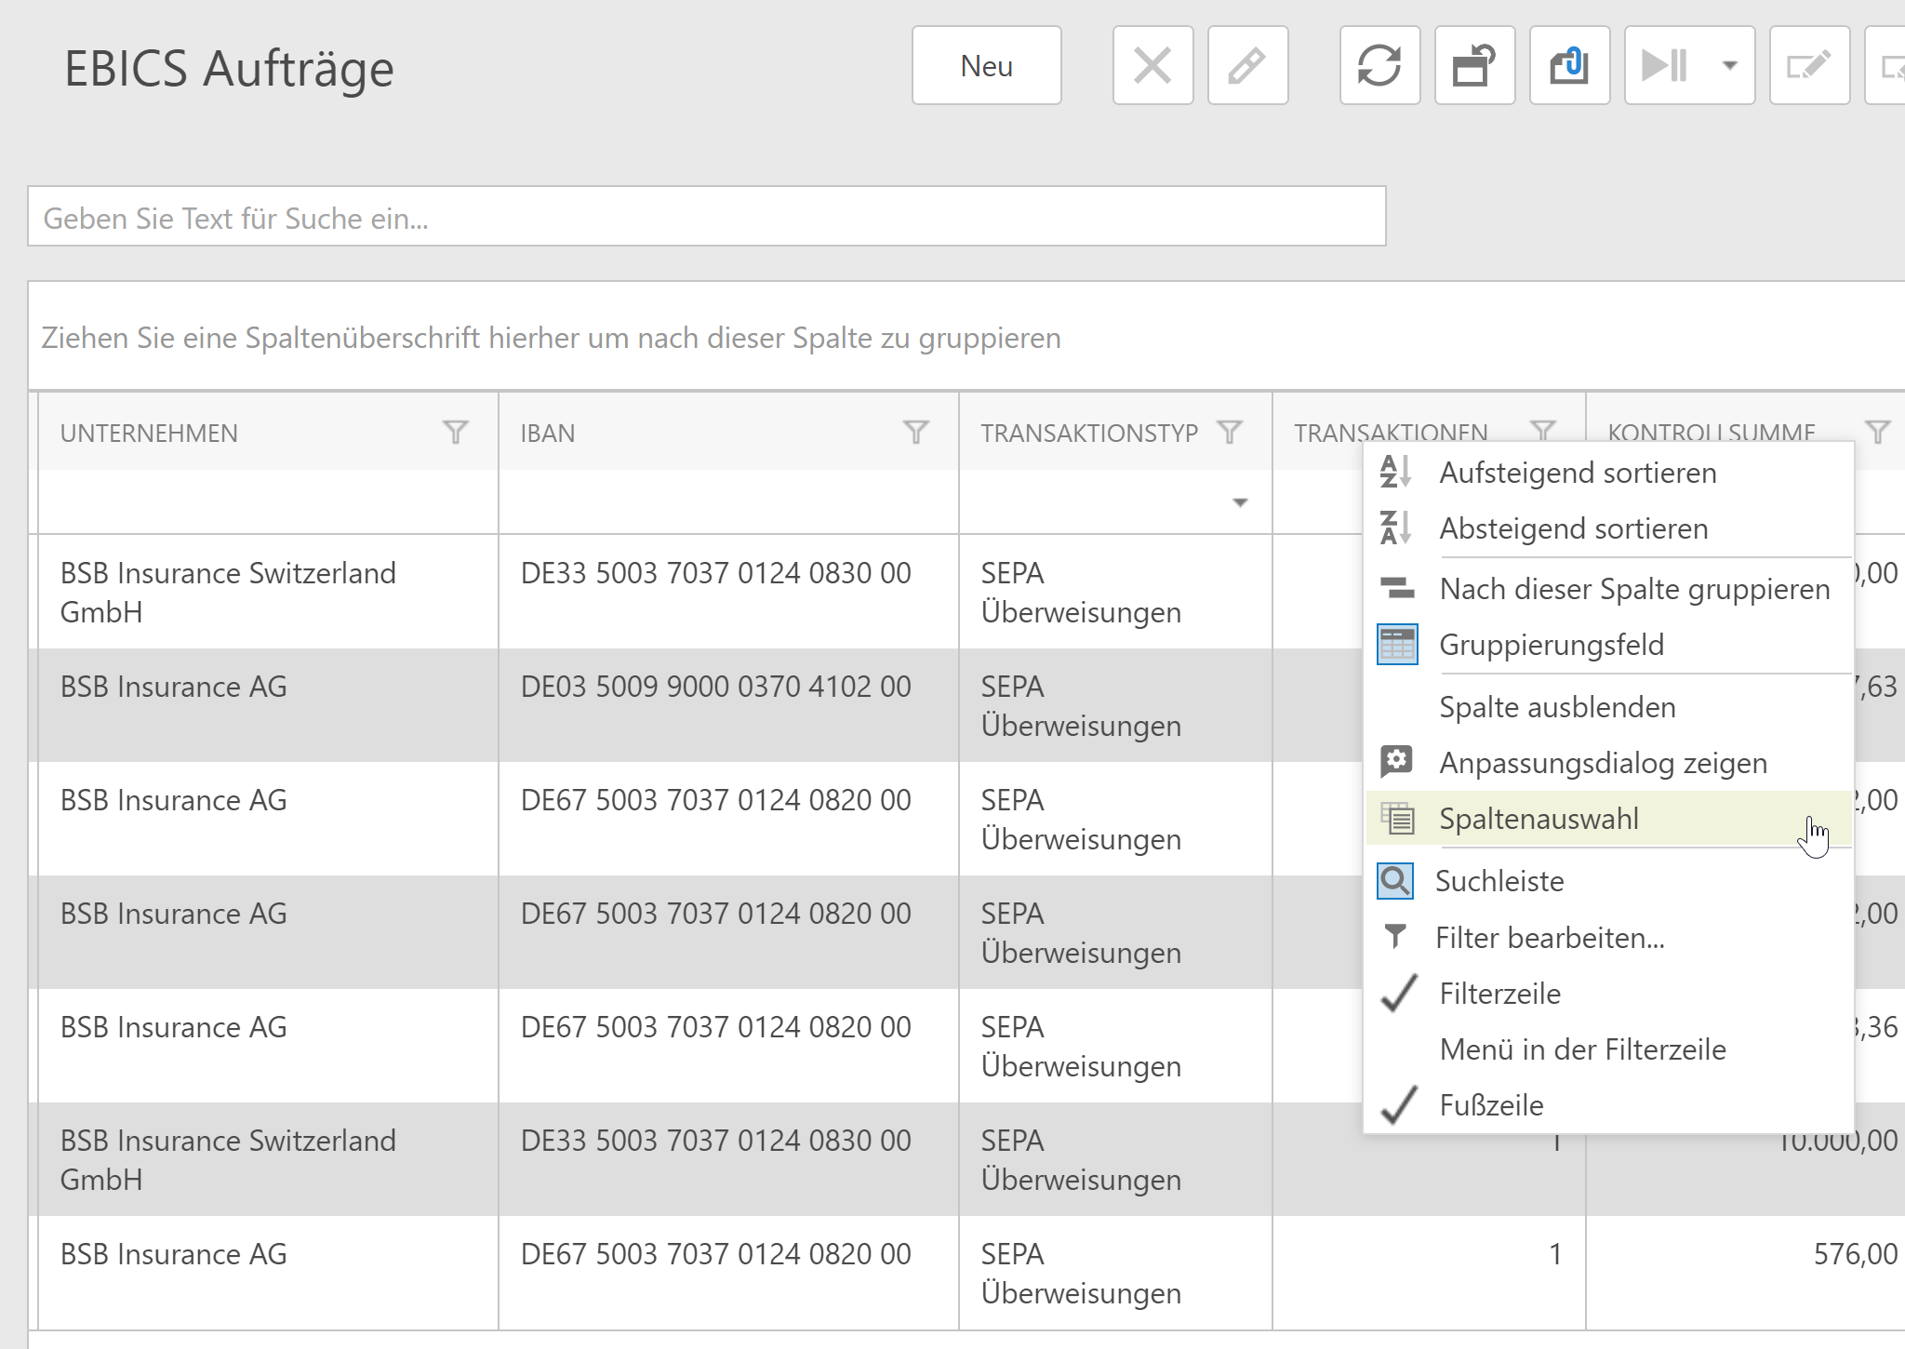The image size is (1905, 1349).
Task: Click the attachment paperclip toolbar icon
Action: pyautogui.click(x=1569, y=66)
